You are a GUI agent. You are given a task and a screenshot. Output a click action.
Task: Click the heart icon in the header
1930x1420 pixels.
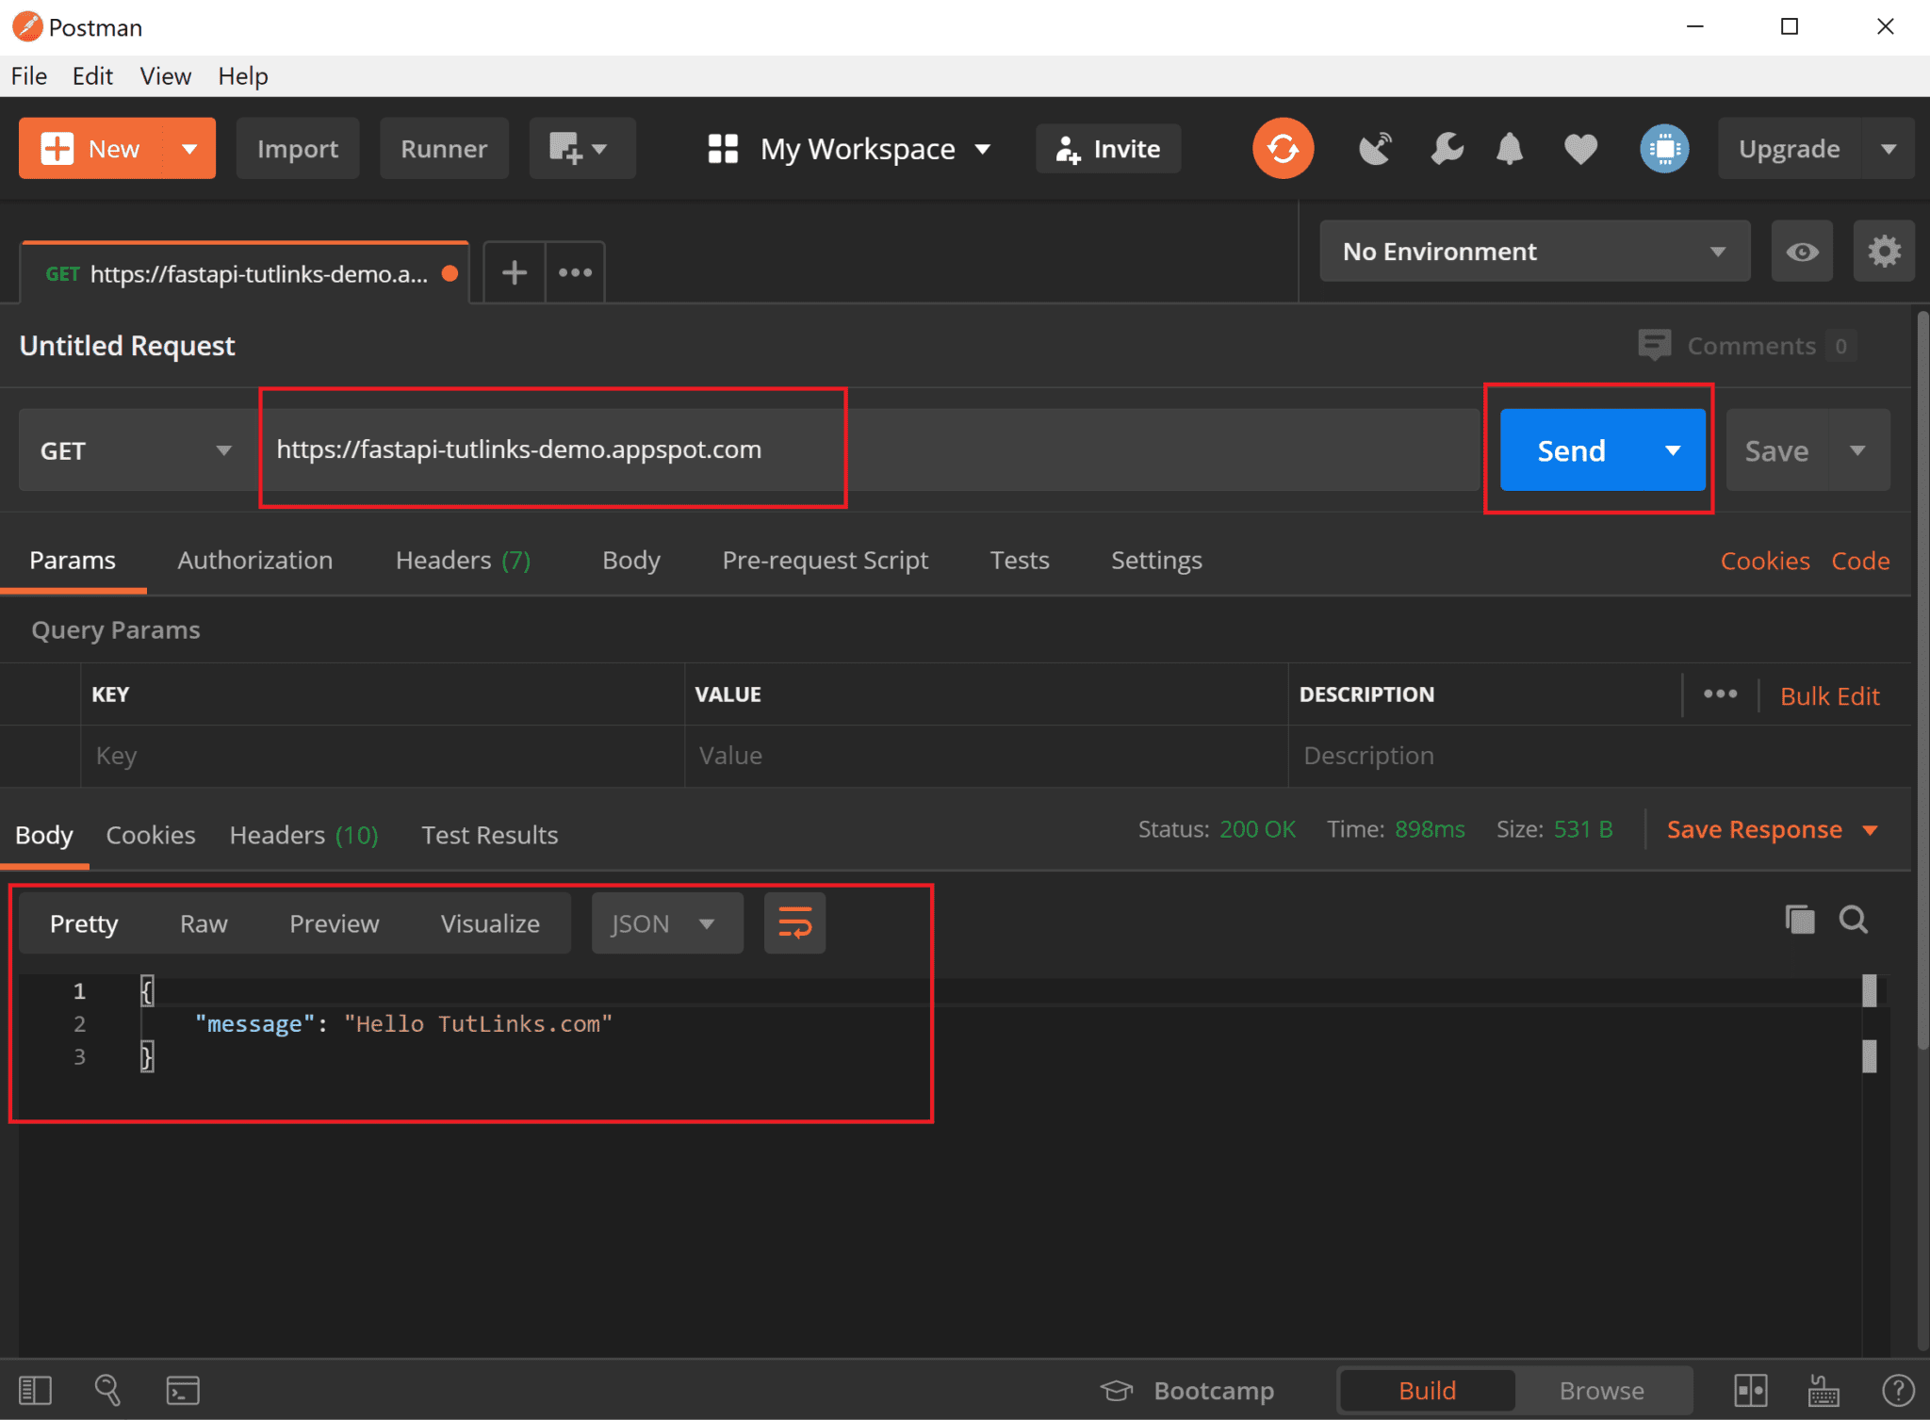[x=1580, y=149]
